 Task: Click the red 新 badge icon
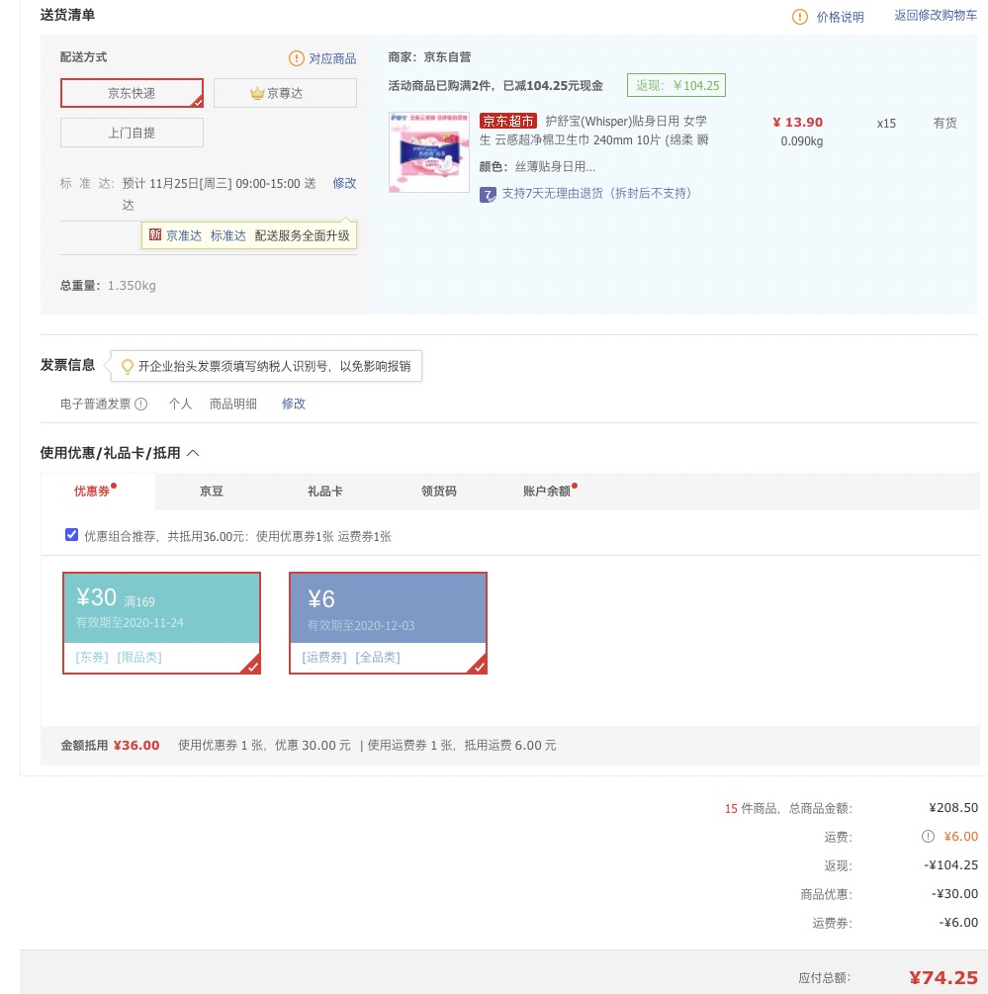154,234
